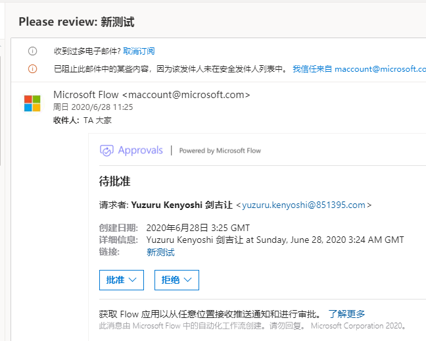Select sender name Microsoft Flow <maccount@microsoft.com>
The height and width of the screenshot is (341, 426).
pos(152,95)
